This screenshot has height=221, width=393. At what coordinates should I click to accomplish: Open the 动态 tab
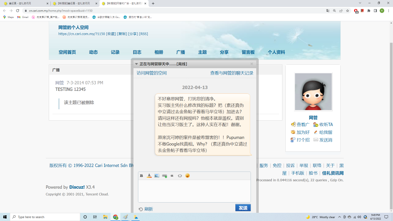click(93, 52)
